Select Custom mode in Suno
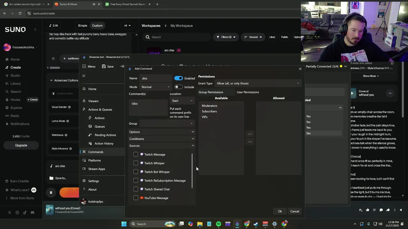The width and height of the screenshot is (408, 229). pos(97,25)
